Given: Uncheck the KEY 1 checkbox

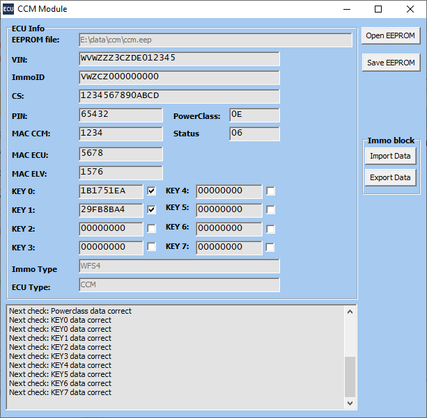Looking at the screenshot, I should [151, 209].
